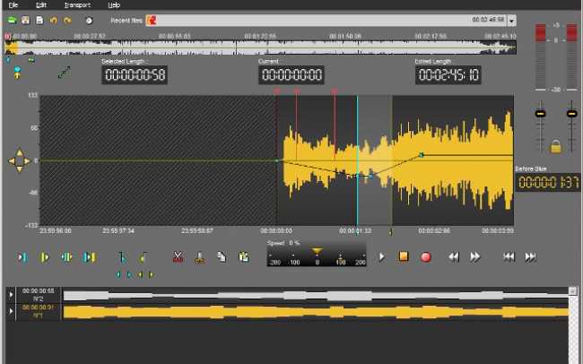Click the Speed slider handle at 0
Viewport: 583px width, 364px height.
(x=317, y=252)
